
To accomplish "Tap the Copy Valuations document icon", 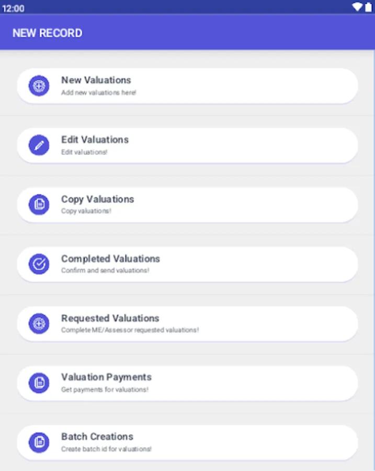I will 39,205.
